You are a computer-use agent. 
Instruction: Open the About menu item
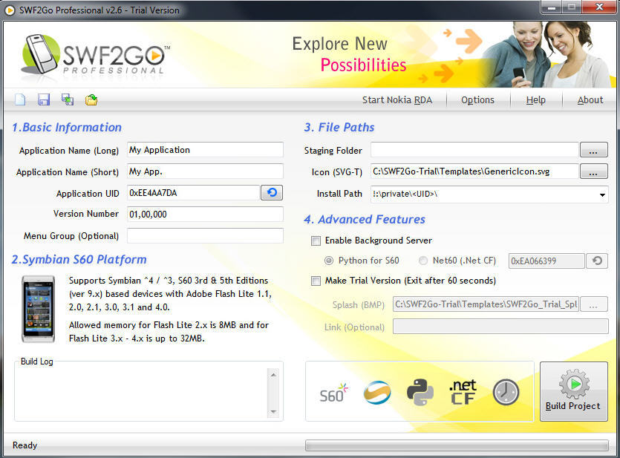click(590, 100)
